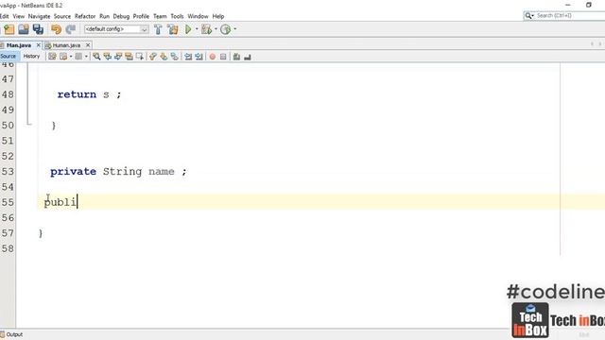Build the project with hammer icon

[158, 29]
